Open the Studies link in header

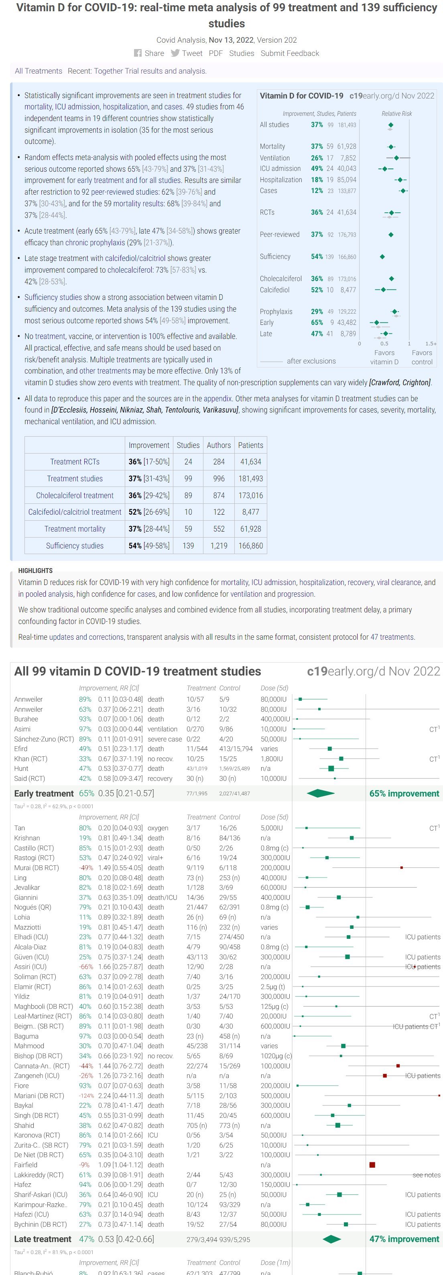click(242, 53)
